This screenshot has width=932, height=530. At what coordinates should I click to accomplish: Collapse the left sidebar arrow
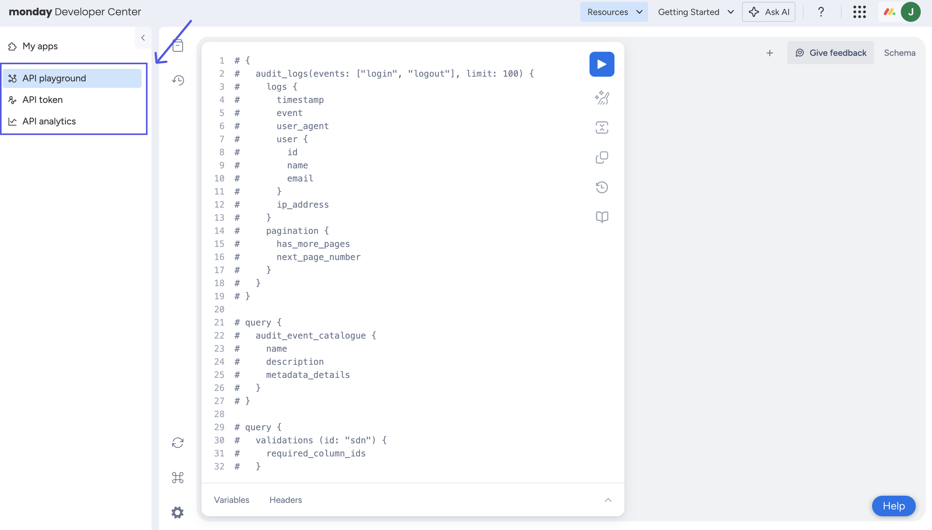click(x=143, y=37)
